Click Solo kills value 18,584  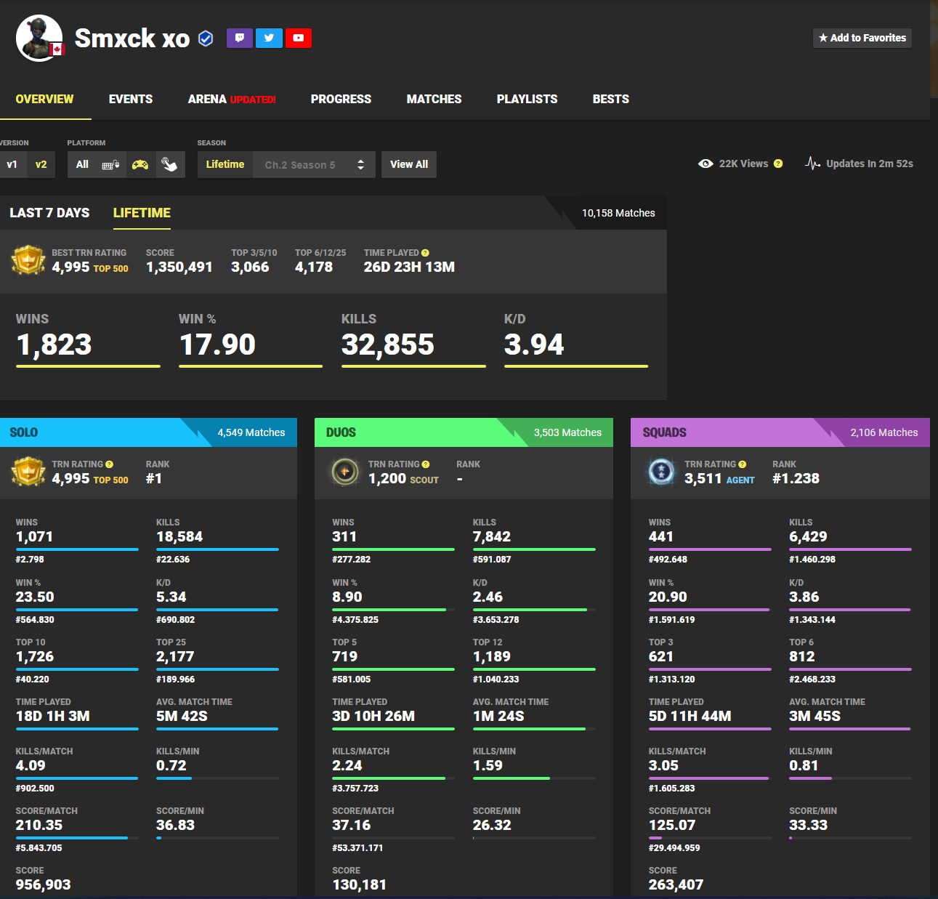(x=179, y=536)
